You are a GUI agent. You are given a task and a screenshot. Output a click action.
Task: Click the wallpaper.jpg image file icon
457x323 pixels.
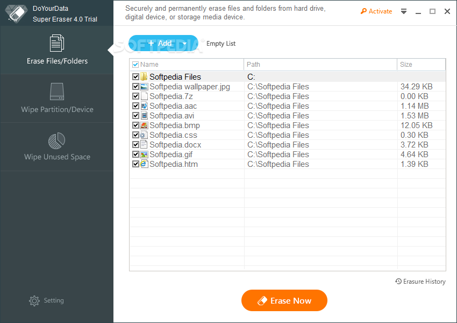point(144,86)
